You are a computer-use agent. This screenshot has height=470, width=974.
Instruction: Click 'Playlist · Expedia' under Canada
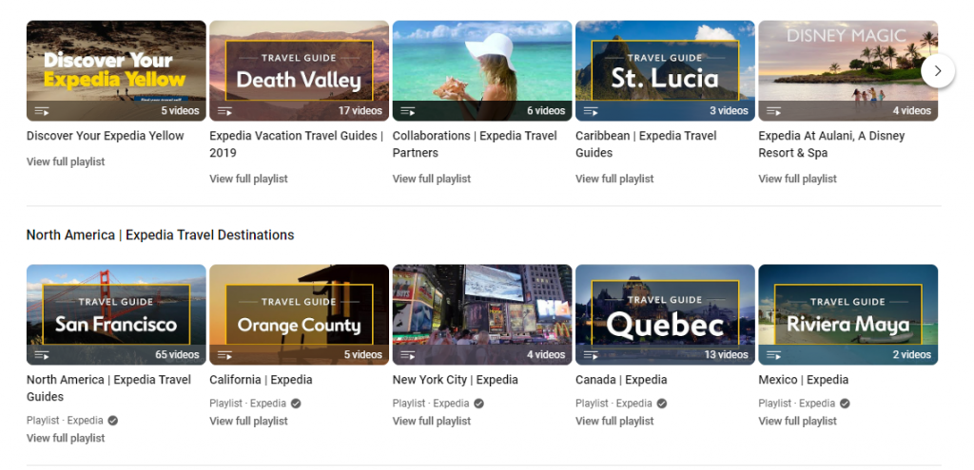[x=614, y=404]
